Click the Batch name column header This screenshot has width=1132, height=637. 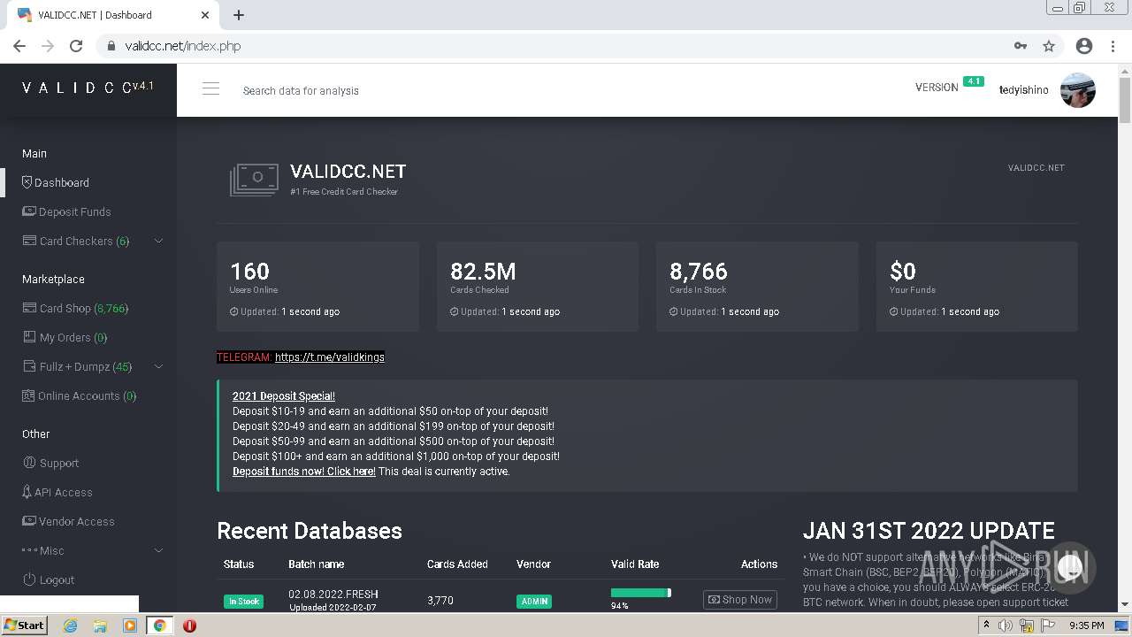316,564
